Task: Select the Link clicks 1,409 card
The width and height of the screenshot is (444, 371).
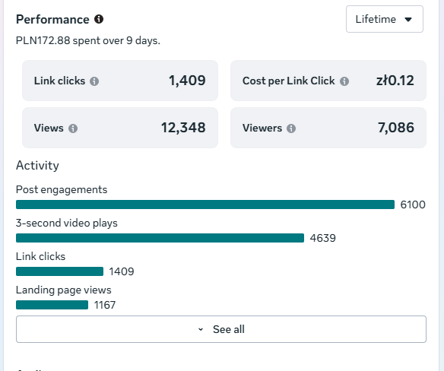Action: click(120, 81)
